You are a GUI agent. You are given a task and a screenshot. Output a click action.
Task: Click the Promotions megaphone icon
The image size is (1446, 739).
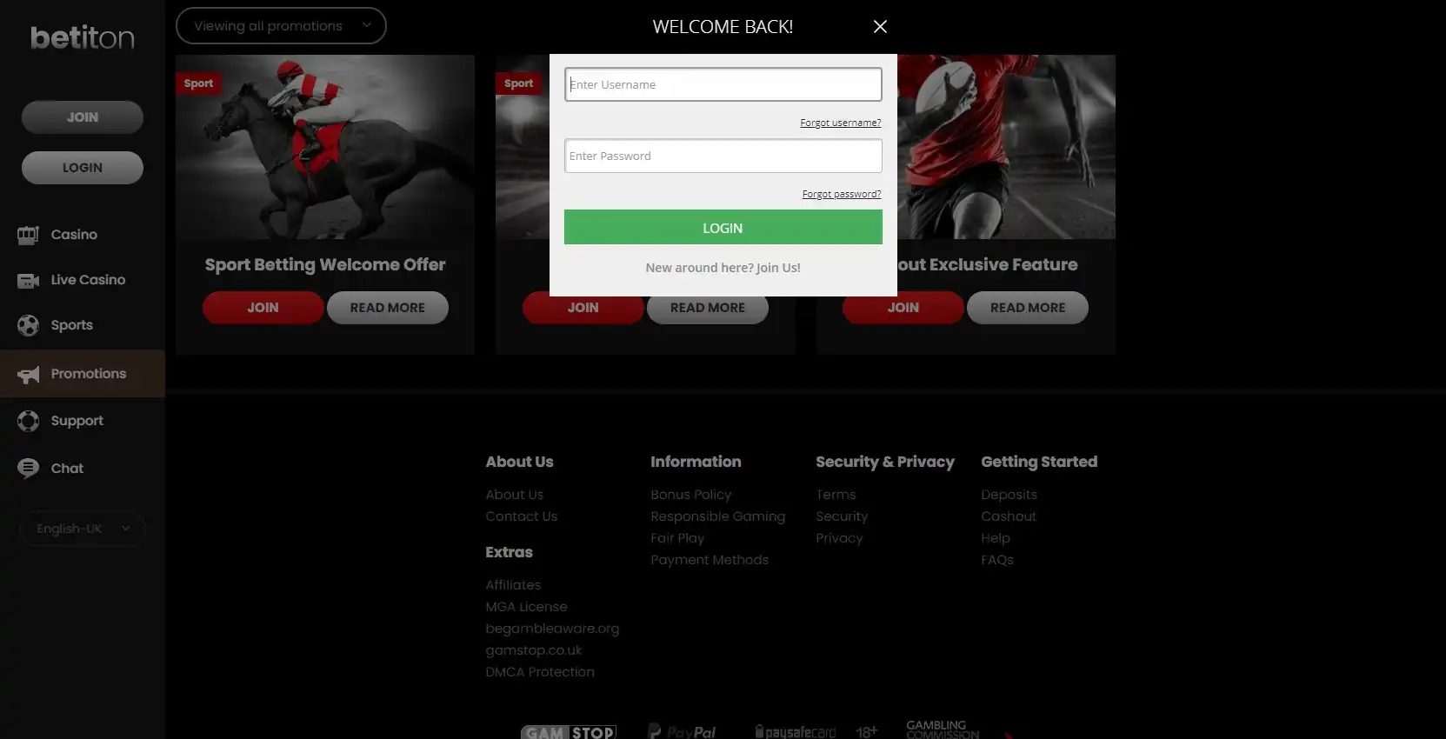tap(28, 375)
